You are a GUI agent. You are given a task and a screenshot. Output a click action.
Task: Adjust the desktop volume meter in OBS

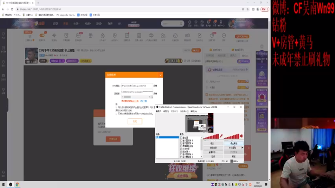232,137
